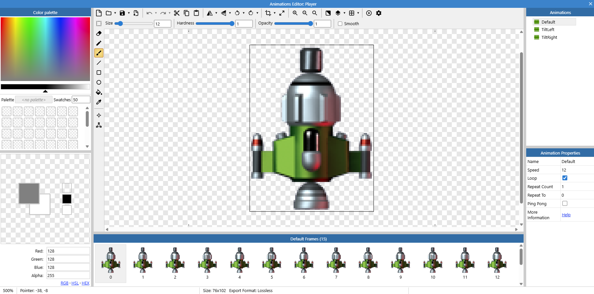Screen dimensions: 594x294
Task: Open the flip vertical dropdown arrow
Action: click(x=230, y=13)
